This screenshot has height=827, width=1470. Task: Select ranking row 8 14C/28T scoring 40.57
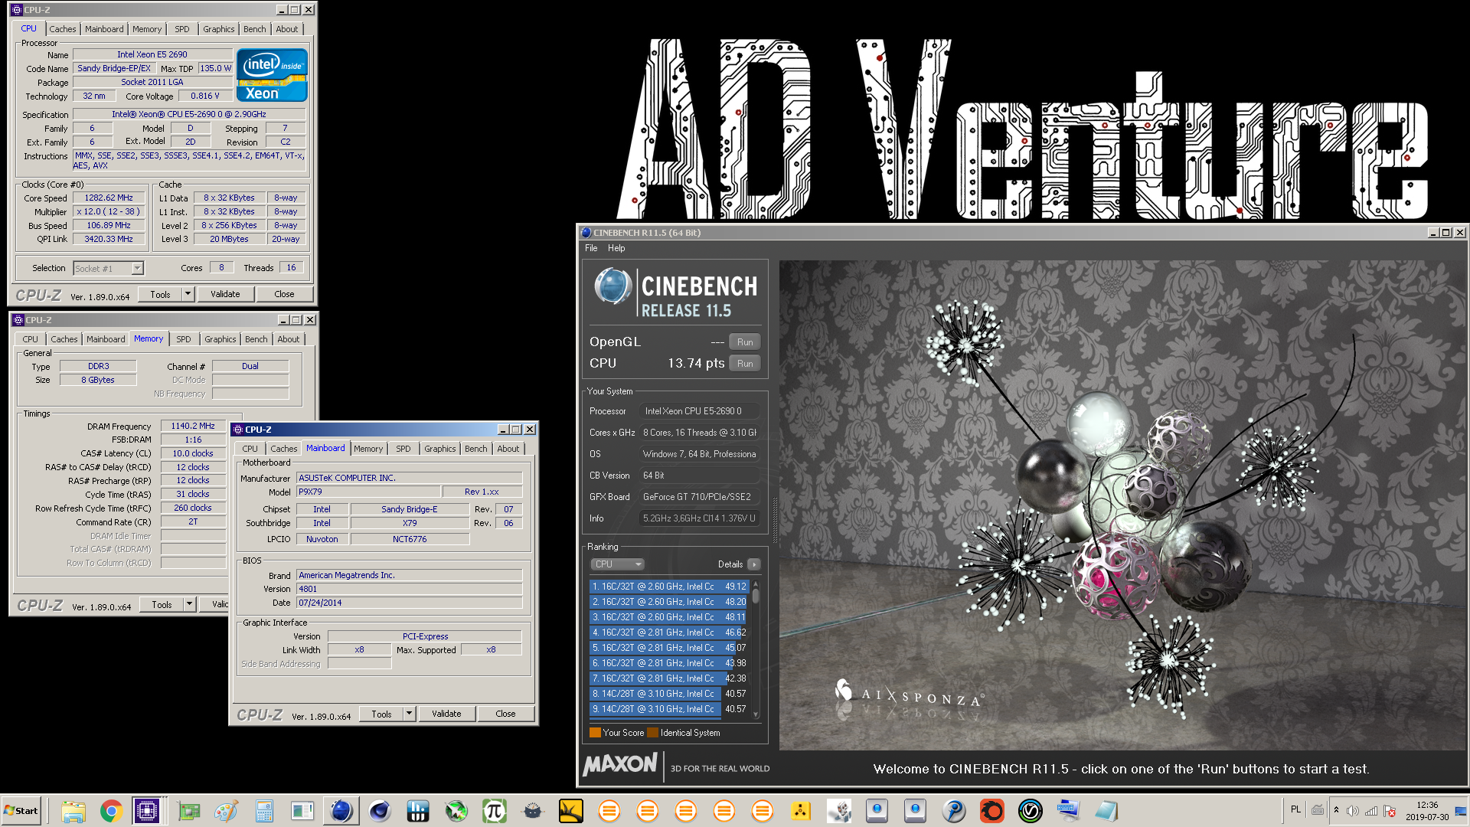(x=669, y=694)
